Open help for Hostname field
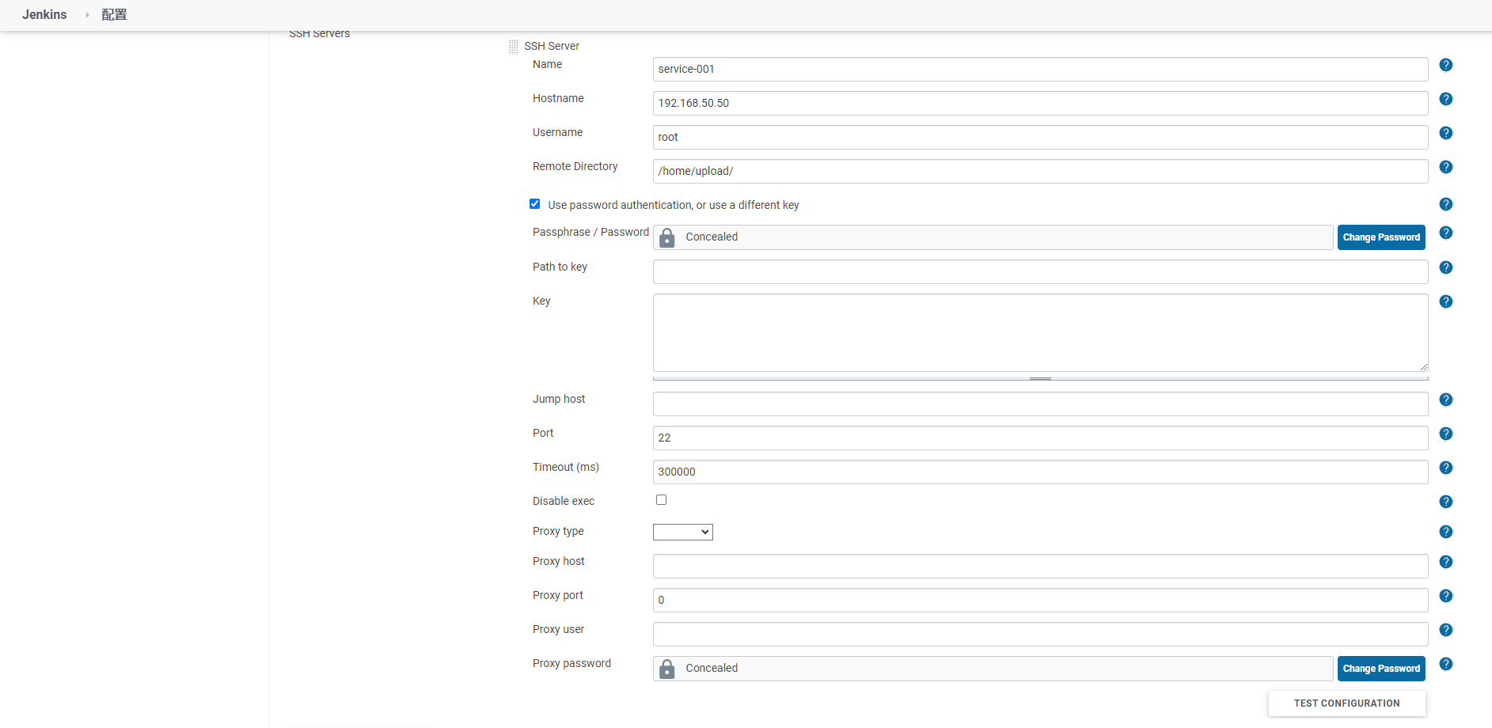The image size is (1492, 728). (x=1445, y=99)
